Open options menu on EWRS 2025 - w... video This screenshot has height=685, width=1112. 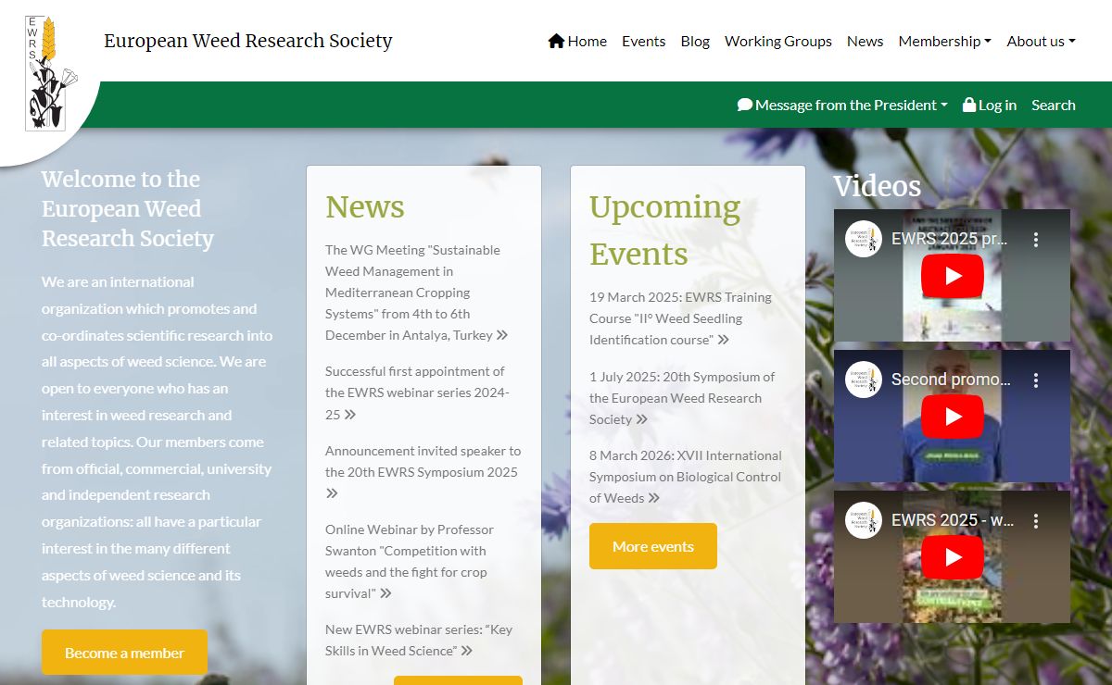coord(1036,520)
